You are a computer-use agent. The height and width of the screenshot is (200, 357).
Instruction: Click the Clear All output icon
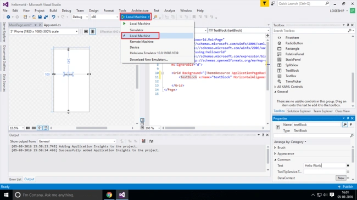(143, 141)
